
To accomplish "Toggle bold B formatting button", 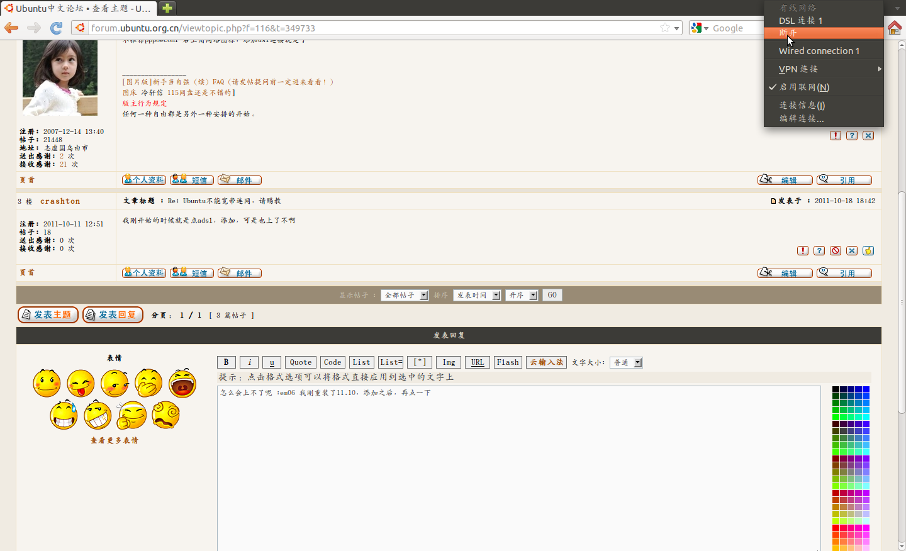I will 226,362.
